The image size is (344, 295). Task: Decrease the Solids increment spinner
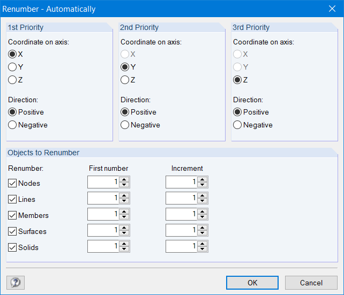[203, 249]
